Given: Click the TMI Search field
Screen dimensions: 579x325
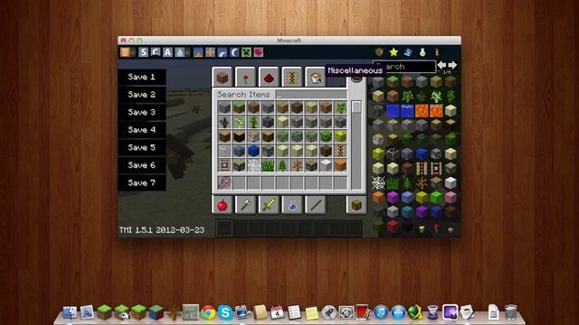Looking at the screenshot, I should [404, 67].
